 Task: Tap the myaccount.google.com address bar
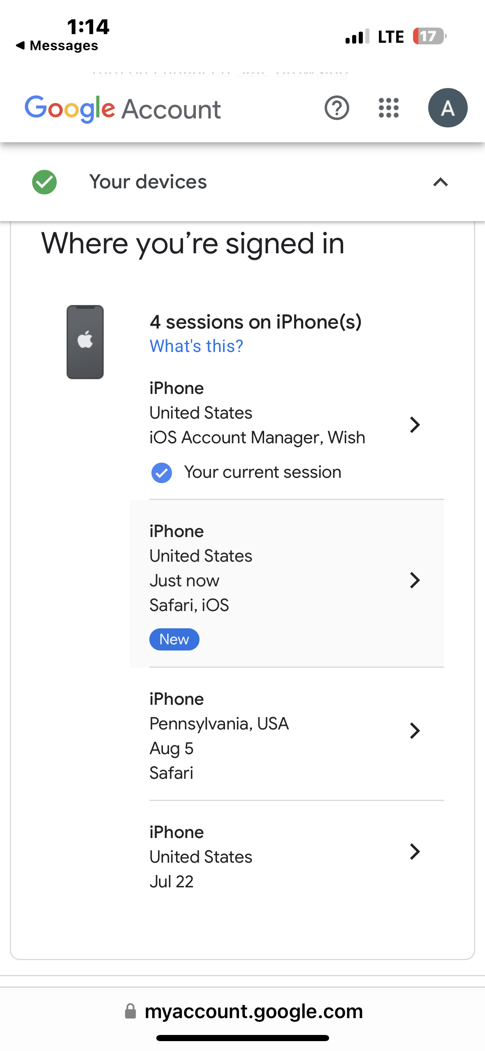tap(253, 1011)
